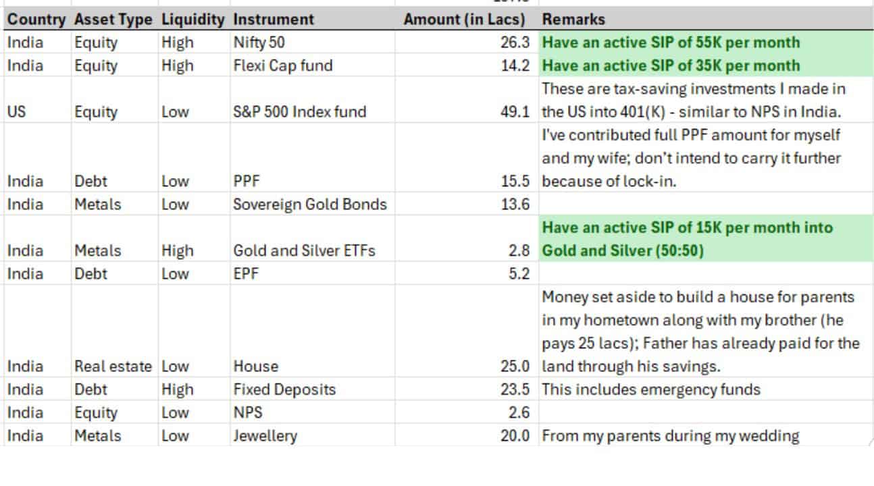
Task: Select the green SIP of 35K remark
Action: coord(671,65)
